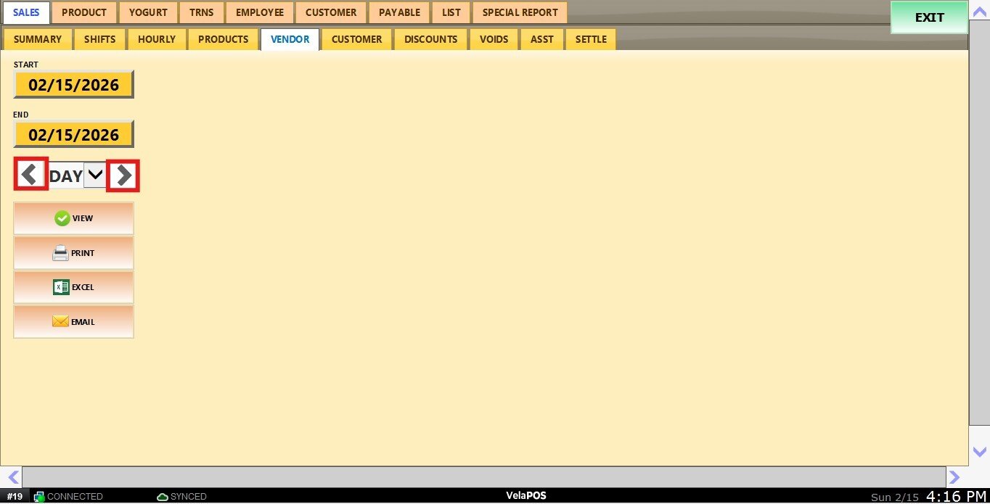Screen dimensions: 990x504
Task: Switch to the Settle tab
Action: (x=591, y=39)
